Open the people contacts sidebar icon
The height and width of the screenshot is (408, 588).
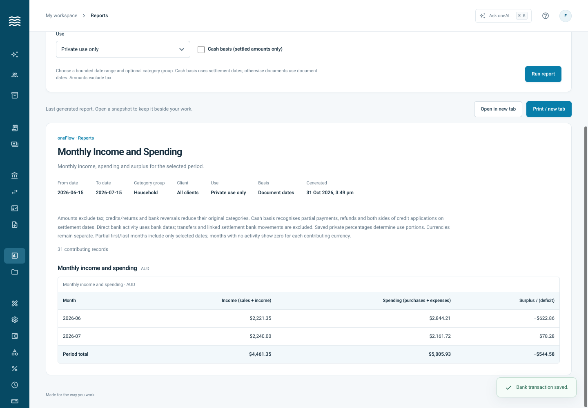[15, 75]
